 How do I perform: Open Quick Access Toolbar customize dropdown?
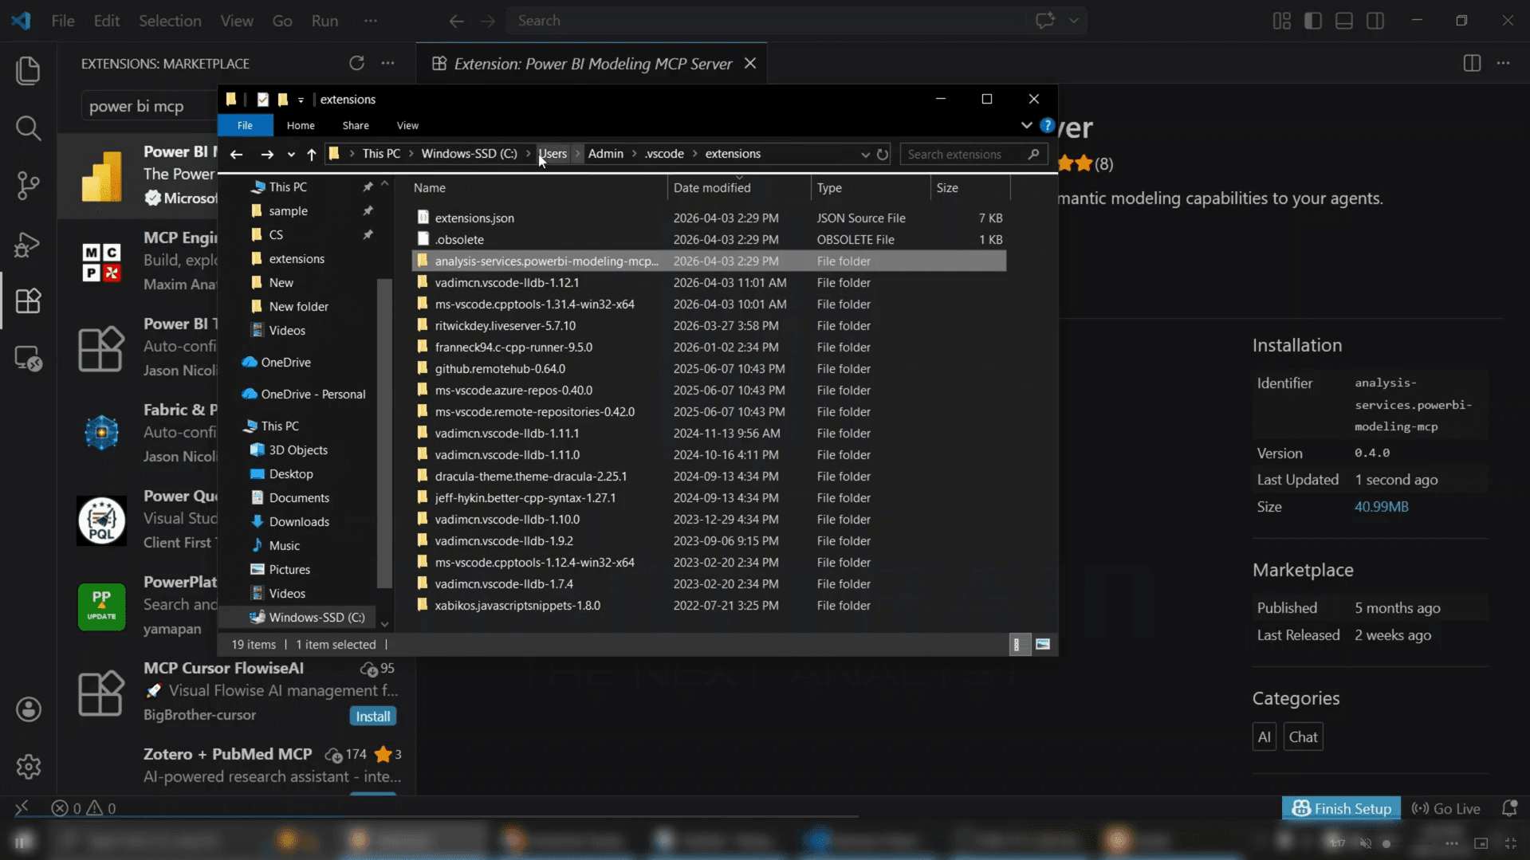coord(301,100)
